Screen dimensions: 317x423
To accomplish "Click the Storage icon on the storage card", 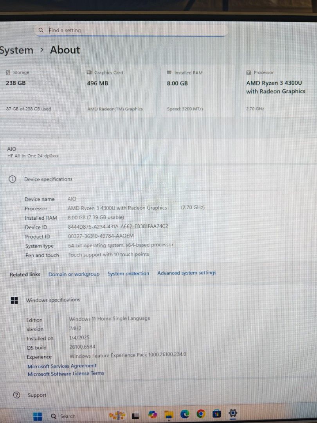I will (9, 72).
